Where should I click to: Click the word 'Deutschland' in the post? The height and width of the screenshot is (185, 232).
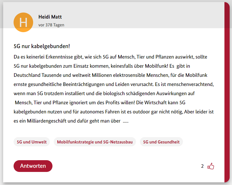[27, 75]
